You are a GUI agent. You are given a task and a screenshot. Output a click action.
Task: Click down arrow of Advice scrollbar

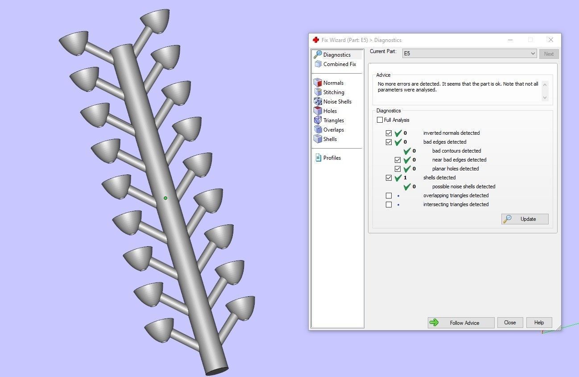(x=544, y=98)
